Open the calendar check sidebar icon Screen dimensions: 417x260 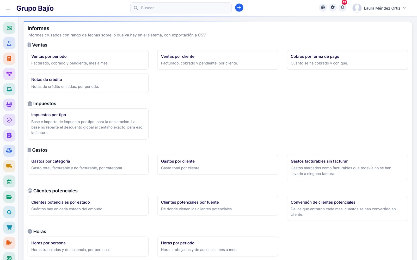[x=9, y=181]
